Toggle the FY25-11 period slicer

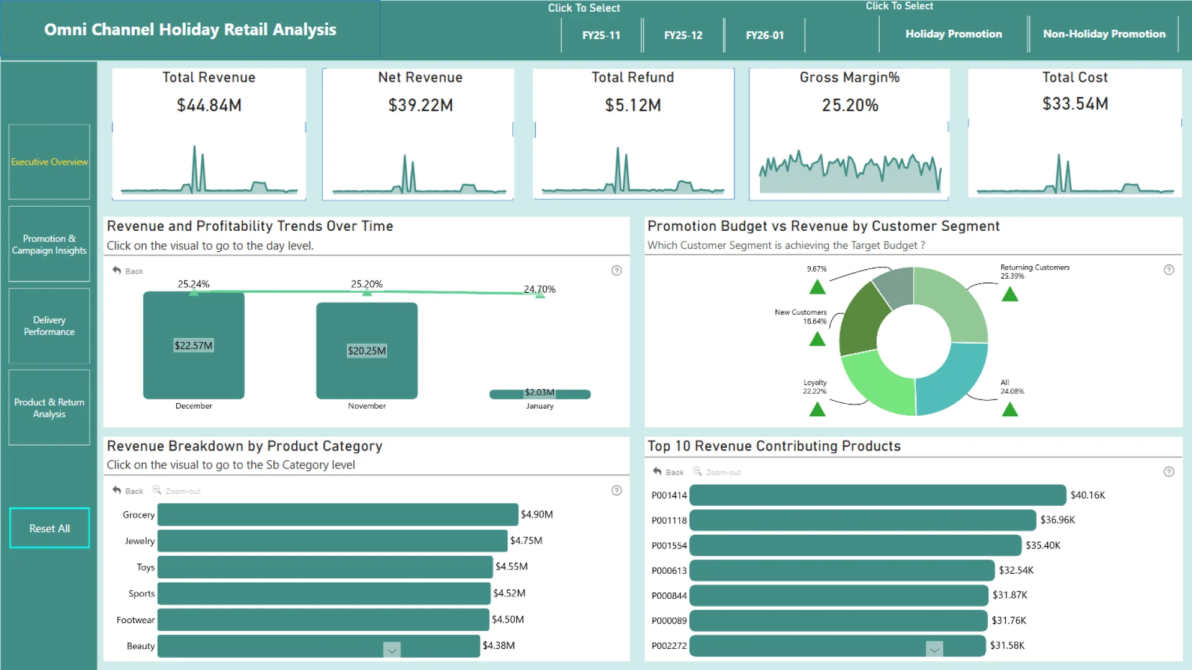tap(601, 35)
